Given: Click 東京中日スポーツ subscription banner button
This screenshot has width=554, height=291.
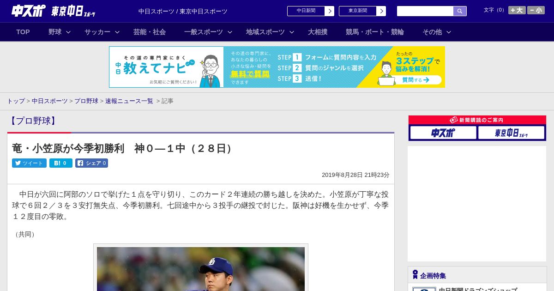Looking at the screenshot, I should tap(511, 133).
